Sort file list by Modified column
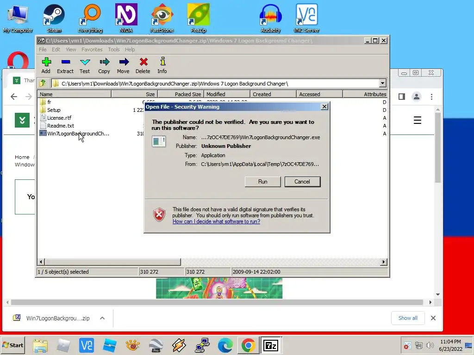Image resolution: width=474 pixels, height=355 pixels. point(227,94)
